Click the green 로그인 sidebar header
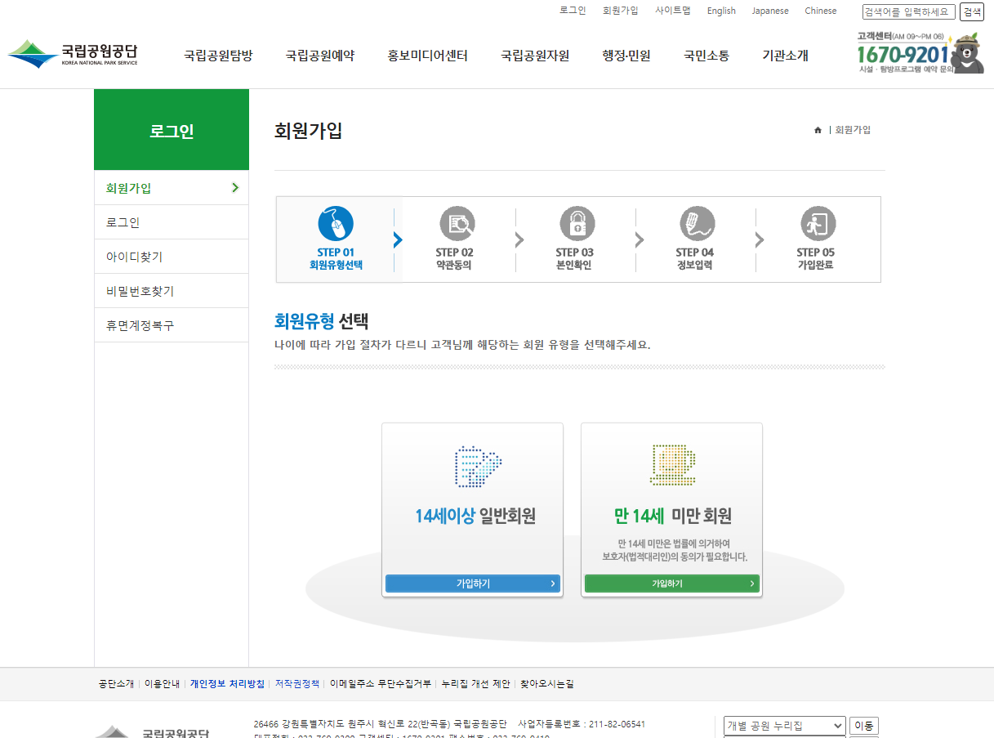Viewport: 994px width, 738px height. point(172,131)
